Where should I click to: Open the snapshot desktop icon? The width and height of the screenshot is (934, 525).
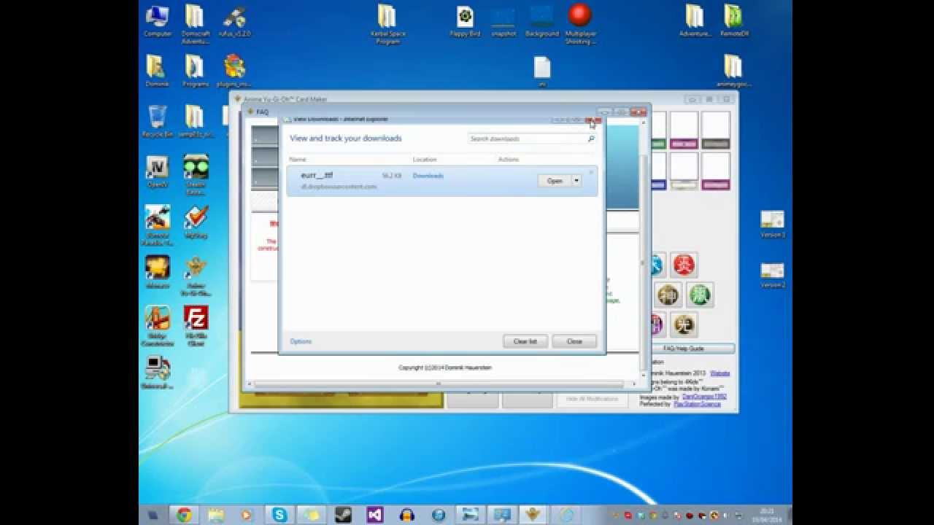503,21
